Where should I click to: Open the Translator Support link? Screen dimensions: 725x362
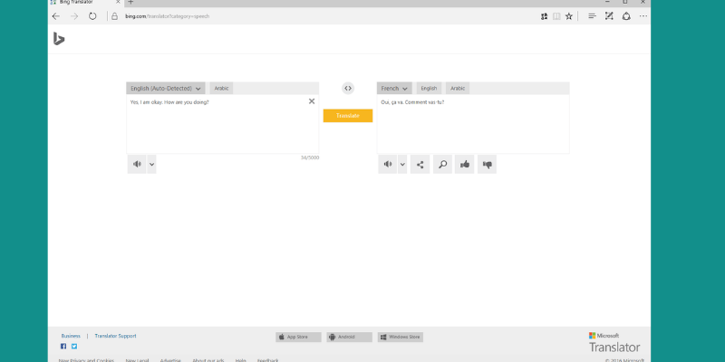pos(116,336)
